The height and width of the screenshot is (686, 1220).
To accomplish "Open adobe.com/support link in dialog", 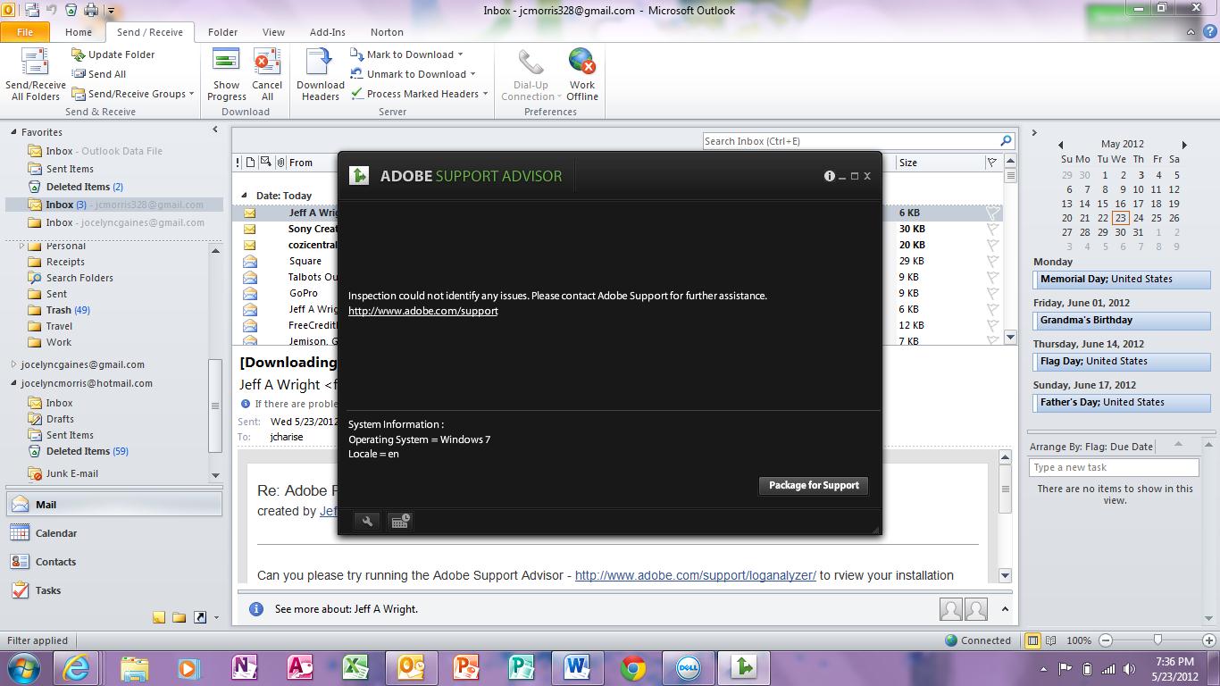I will click(423, 311).
